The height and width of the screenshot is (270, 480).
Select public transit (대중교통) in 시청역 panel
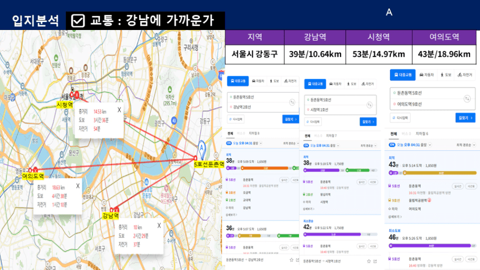(315, 84)
